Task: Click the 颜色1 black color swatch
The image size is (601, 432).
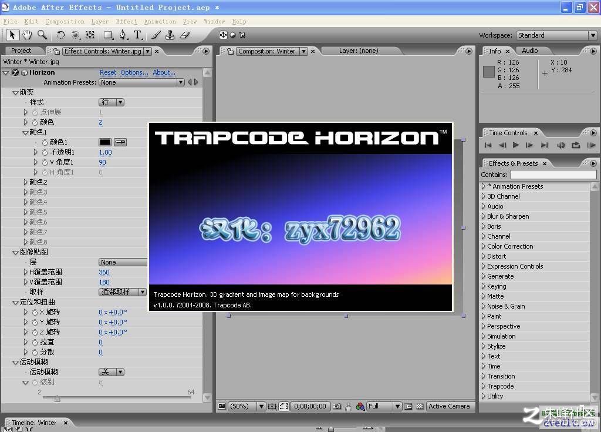Action: click(105, 142)
